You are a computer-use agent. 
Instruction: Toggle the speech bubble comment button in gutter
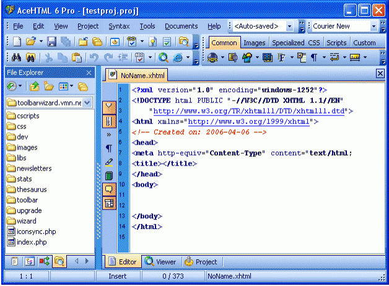109,190
